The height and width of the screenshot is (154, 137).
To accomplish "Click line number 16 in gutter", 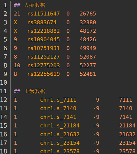I will point(4,134).
